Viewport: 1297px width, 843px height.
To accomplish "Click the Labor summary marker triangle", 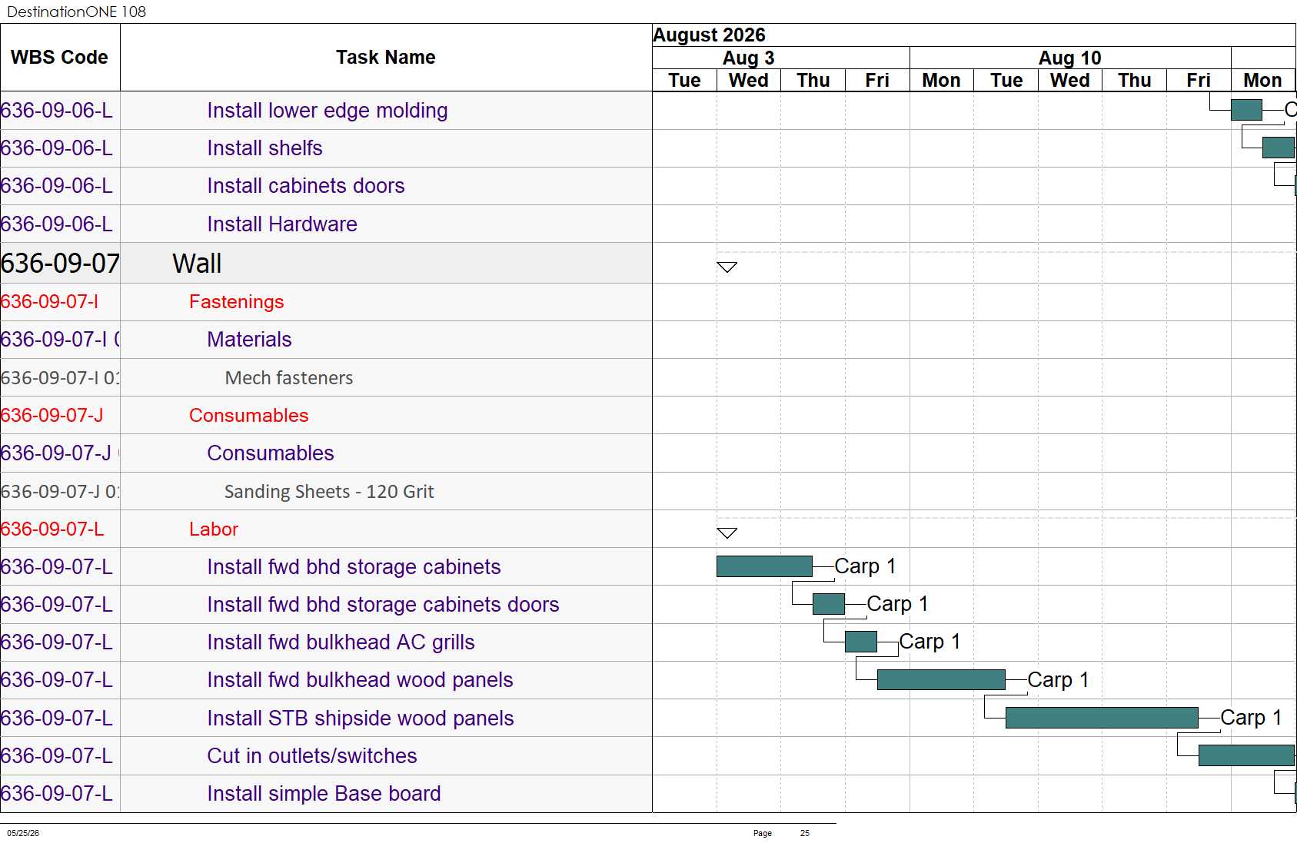I will (727, 533).
